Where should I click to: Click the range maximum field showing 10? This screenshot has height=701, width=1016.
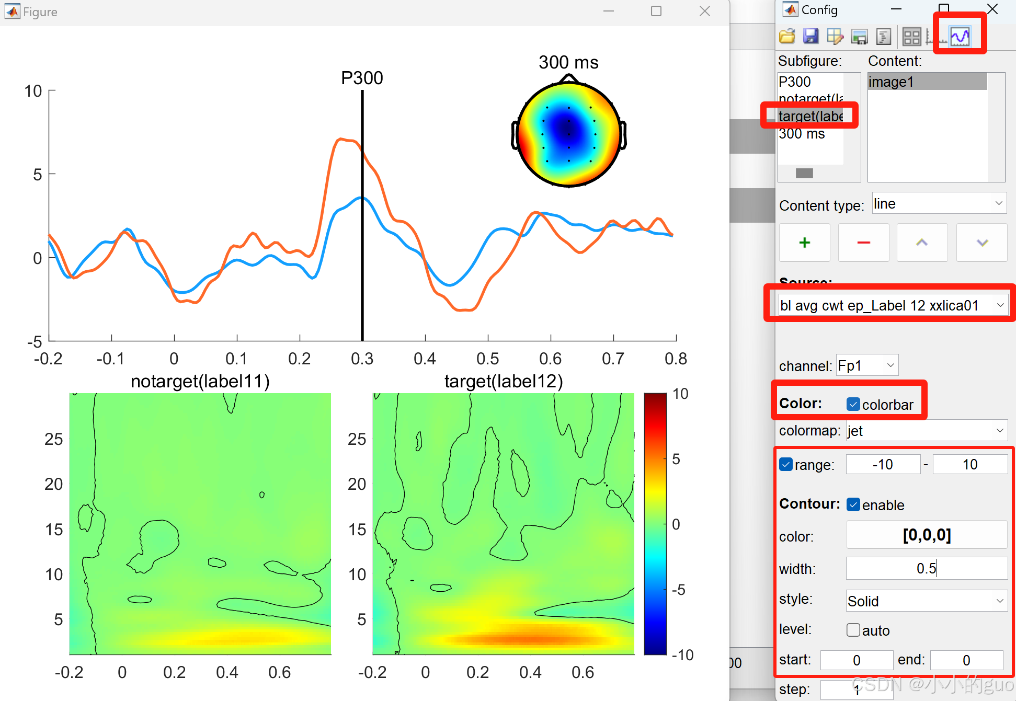click(970, 464)
